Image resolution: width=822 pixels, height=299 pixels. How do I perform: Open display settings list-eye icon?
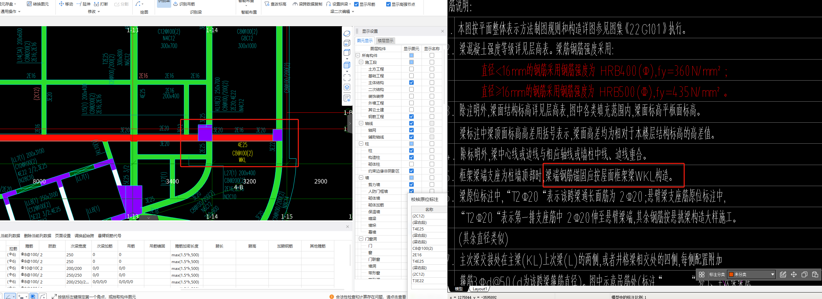click(347, 98)
